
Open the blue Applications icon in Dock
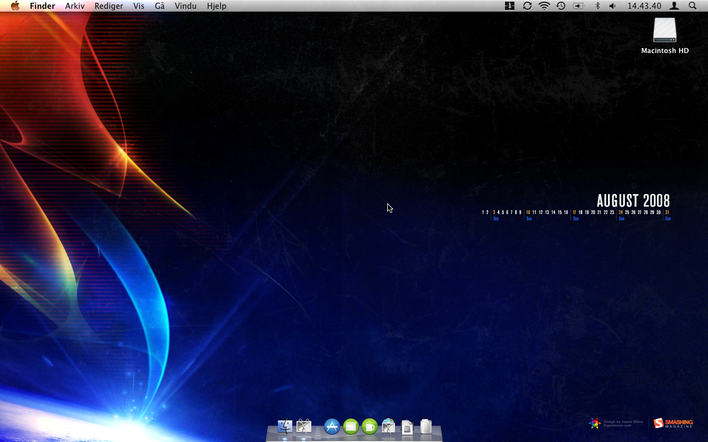point(332,427)
